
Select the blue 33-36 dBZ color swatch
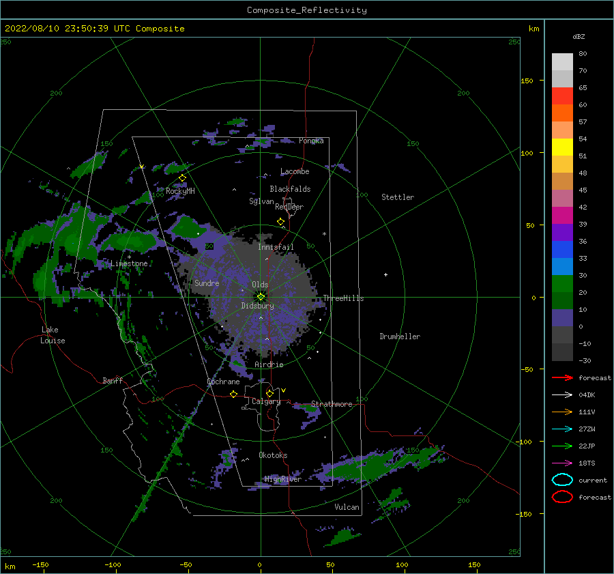coord(562,250)
